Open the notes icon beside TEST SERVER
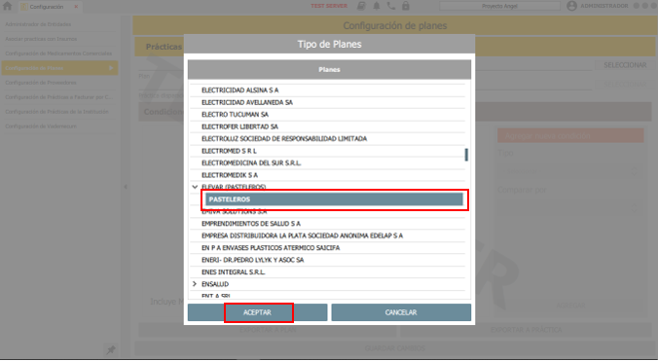This screenshot has width=658, height=361. tap(361, 6)
